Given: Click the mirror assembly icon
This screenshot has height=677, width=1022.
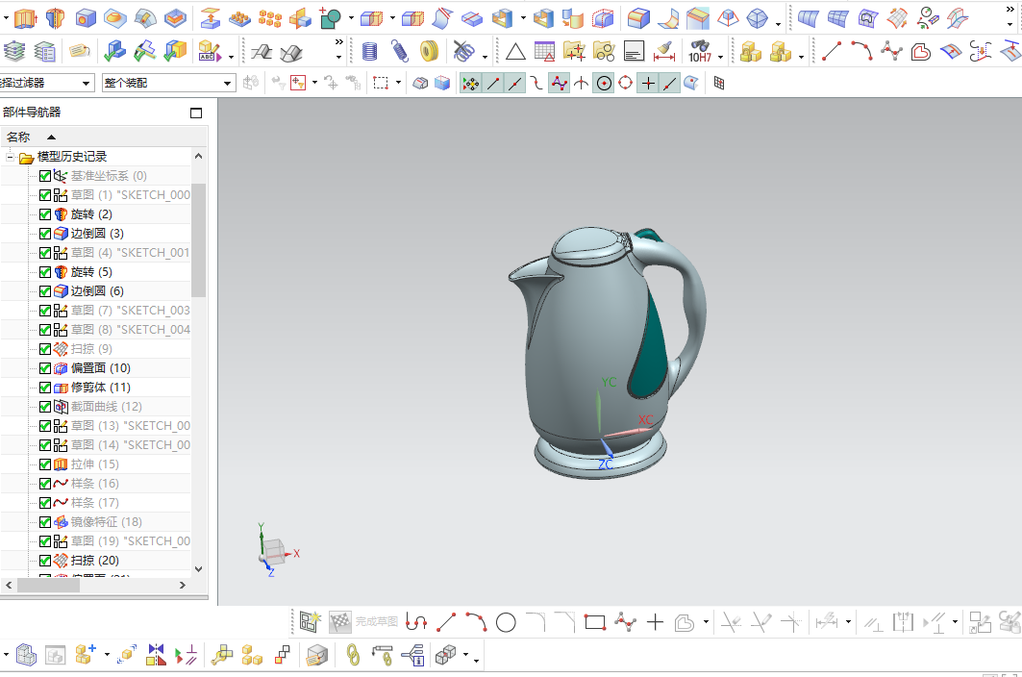Looking at the screenshot, I should click(x=156, y=655).
